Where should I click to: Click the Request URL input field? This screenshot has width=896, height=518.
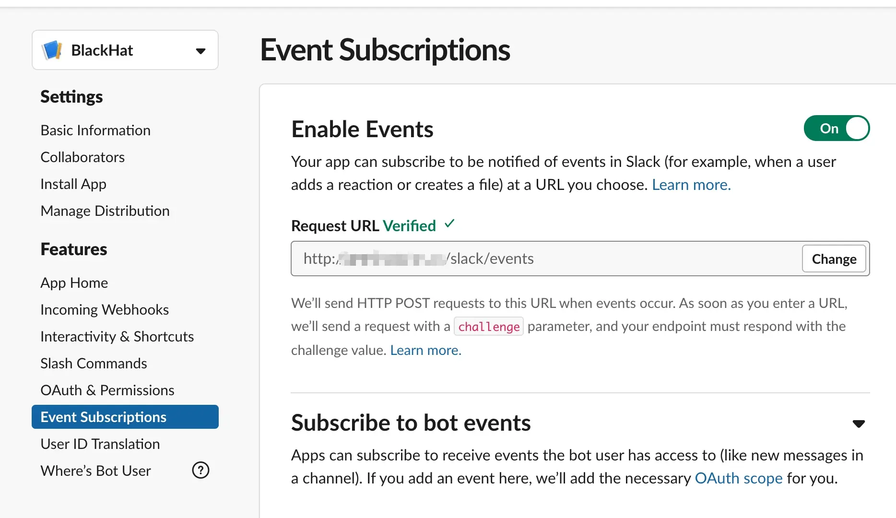point(547,259)
